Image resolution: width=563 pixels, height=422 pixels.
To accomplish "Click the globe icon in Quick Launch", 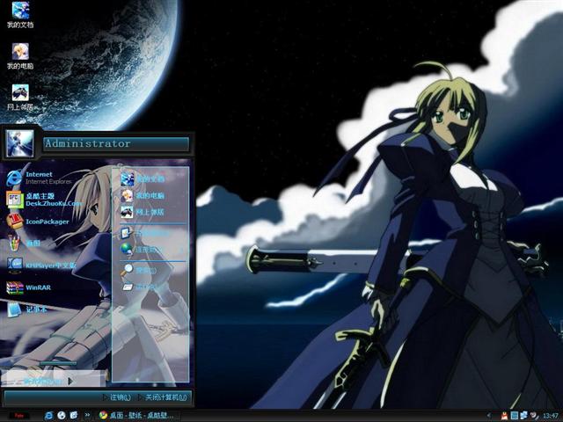I will 62,416.
